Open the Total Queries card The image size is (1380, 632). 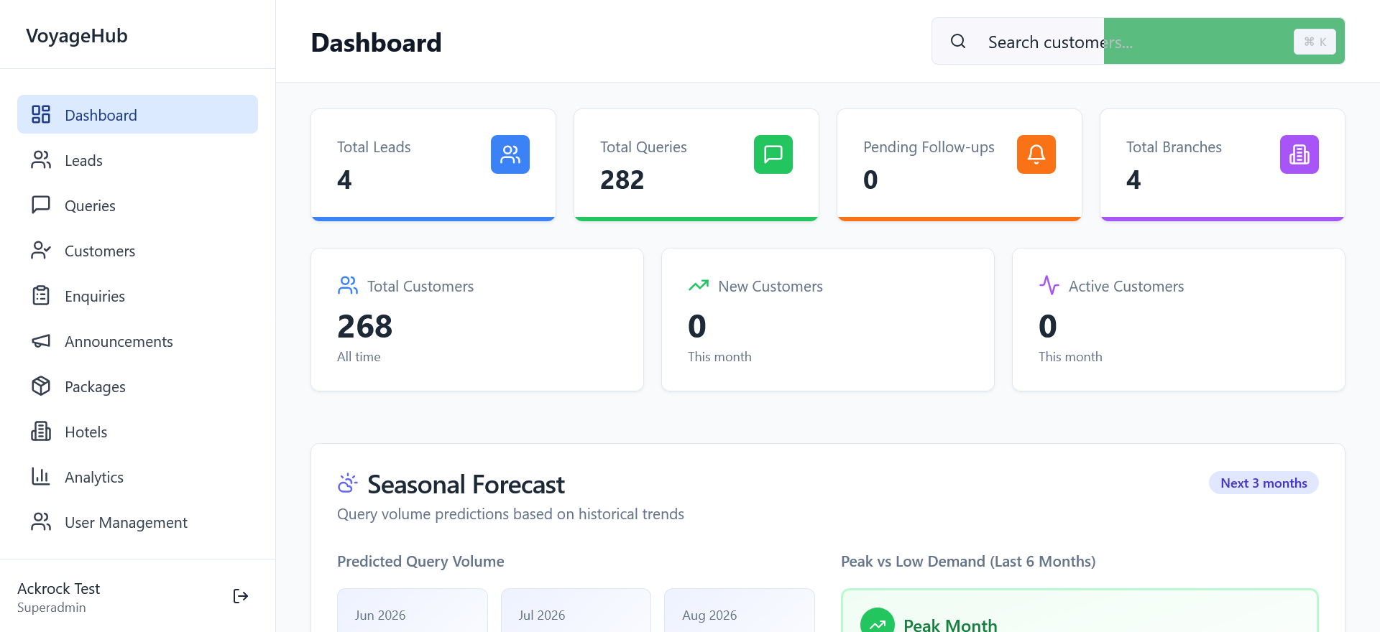pyautogui.click(x=696, y=164)
